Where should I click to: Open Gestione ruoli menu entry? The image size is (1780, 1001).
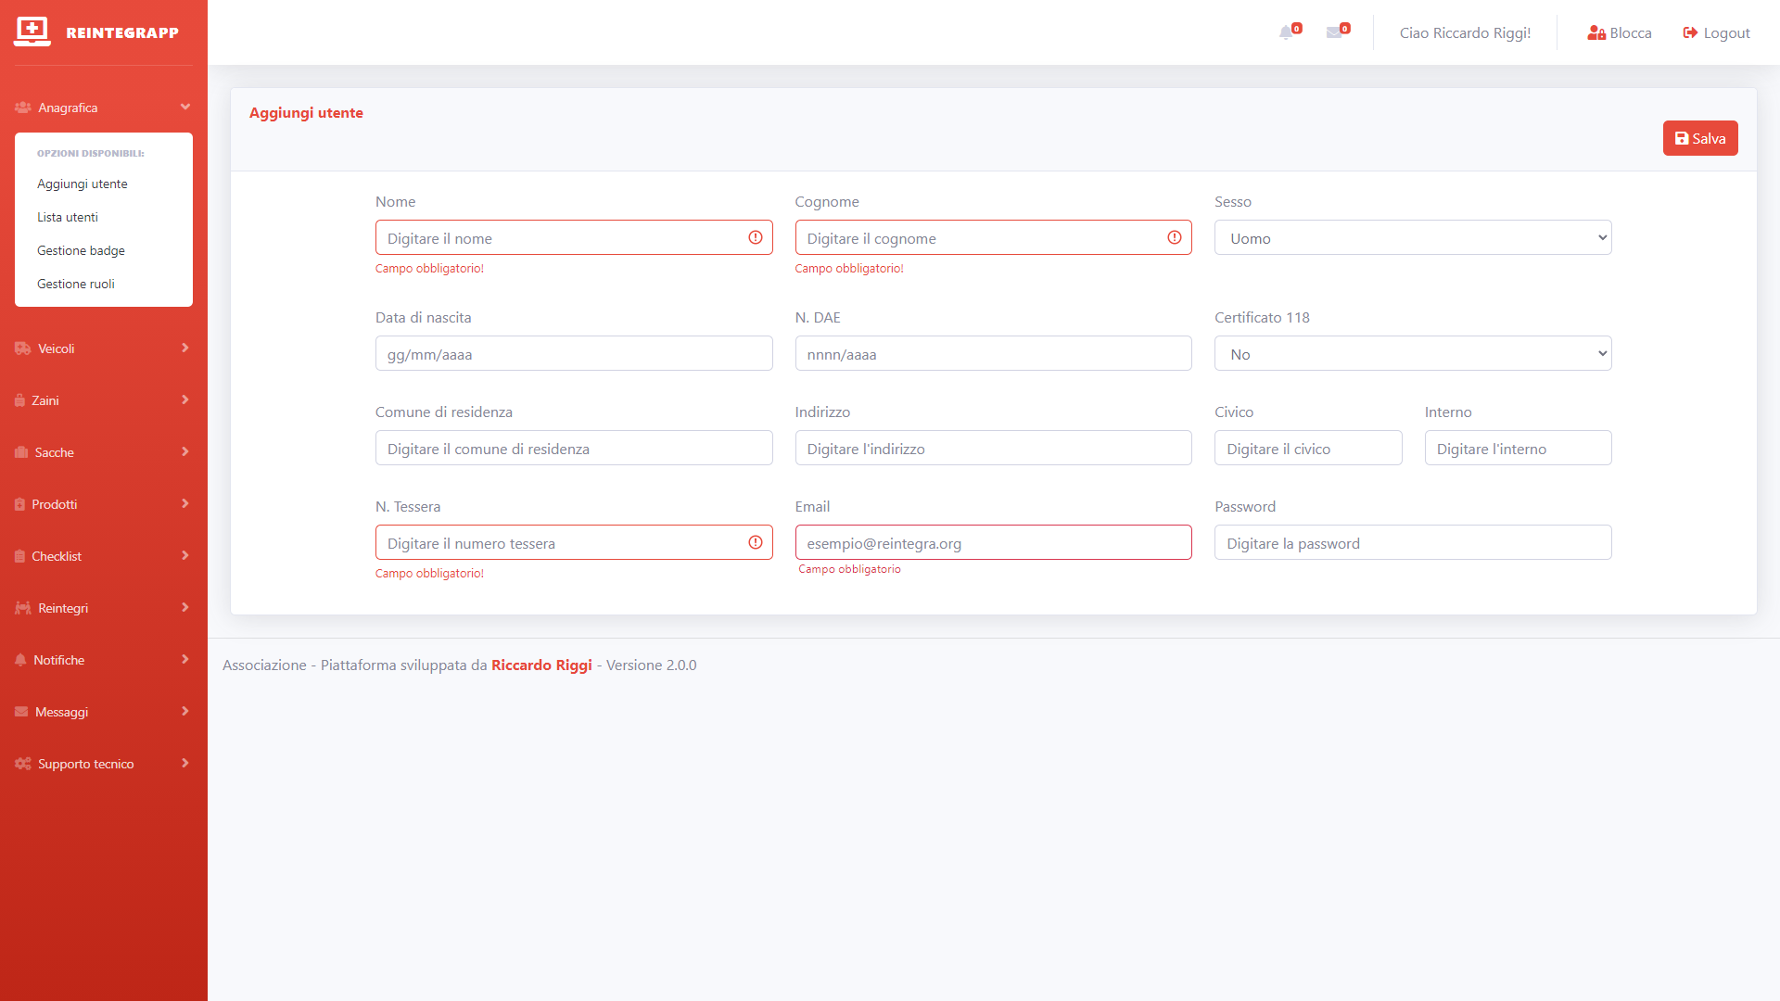click(x=76, y=284)
